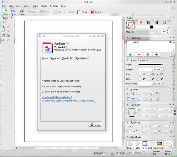Click the Paste toolbar button
This screenshot has height=157, width=177.
click(x=82, y=12)
